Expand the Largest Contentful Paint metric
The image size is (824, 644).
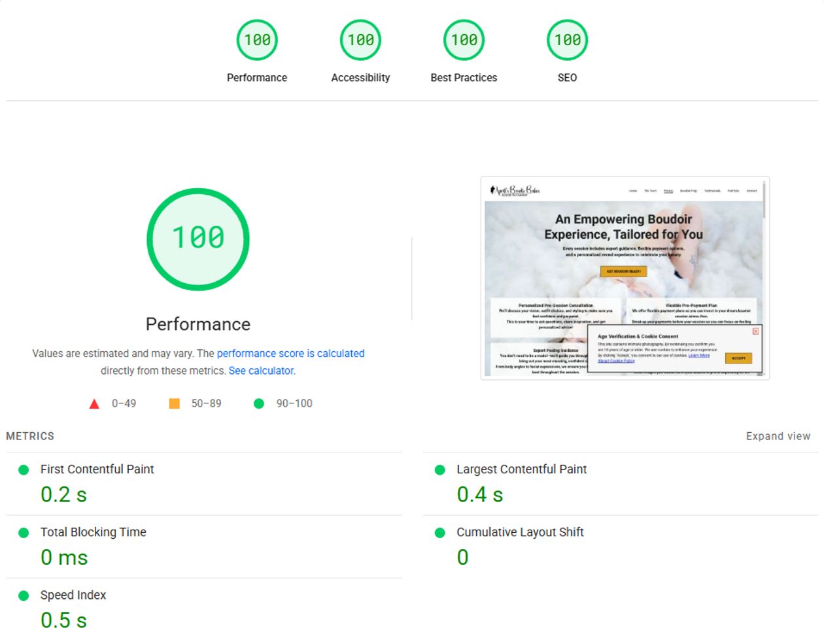[620, 483]
